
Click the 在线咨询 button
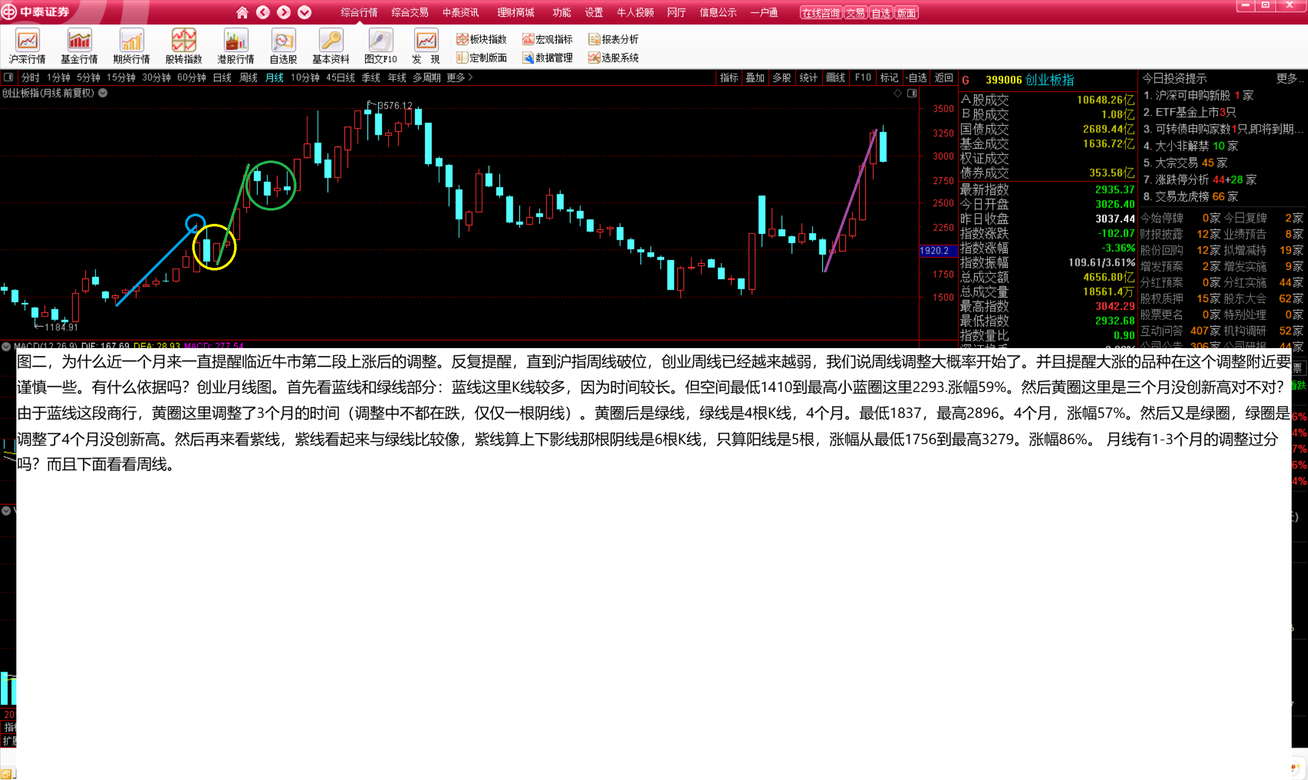pos(820,13)
